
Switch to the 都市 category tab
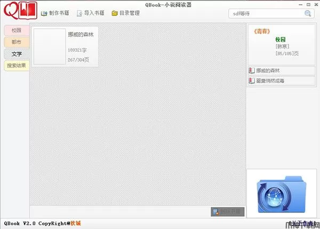17,42
